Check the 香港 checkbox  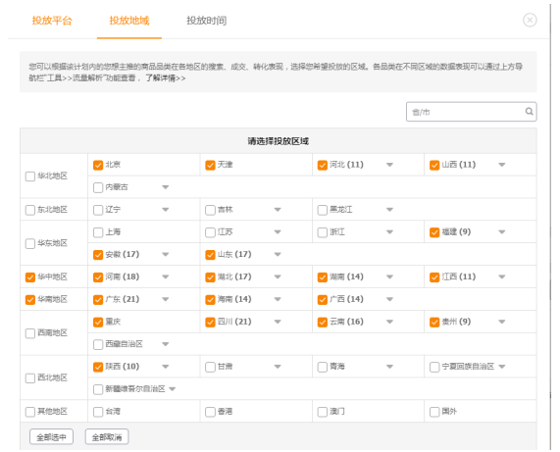(210, 412)
